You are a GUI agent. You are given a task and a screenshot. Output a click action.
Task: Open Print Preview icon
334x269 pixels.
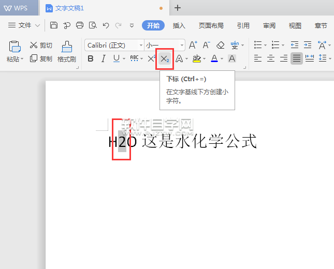tap(93, 25)
